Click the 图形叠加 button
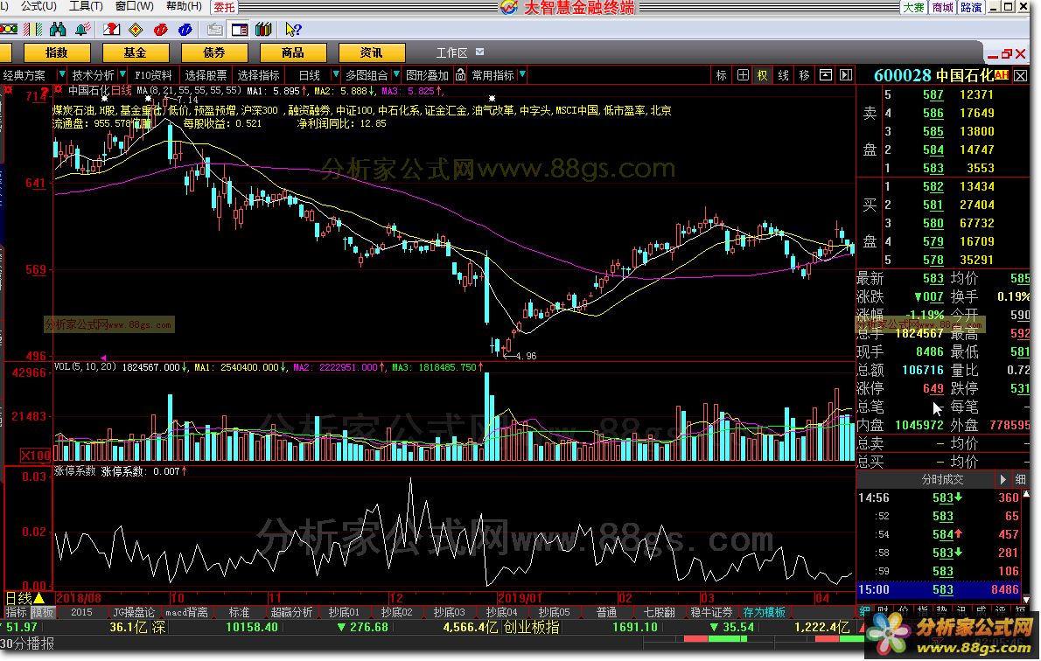This screenshot has height=661, width=1041. pyautogui.click(x=428, y=75)
